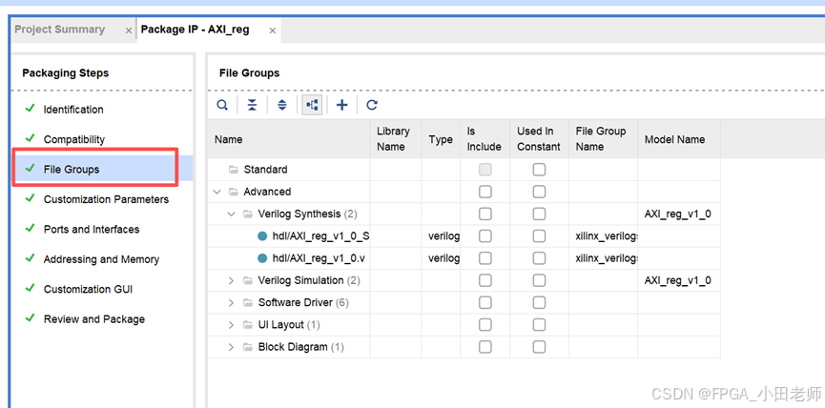Switch to the Project Summary tab
This screenshot has height=408, width=825.
pyautogui.click(x=60, y=30)
